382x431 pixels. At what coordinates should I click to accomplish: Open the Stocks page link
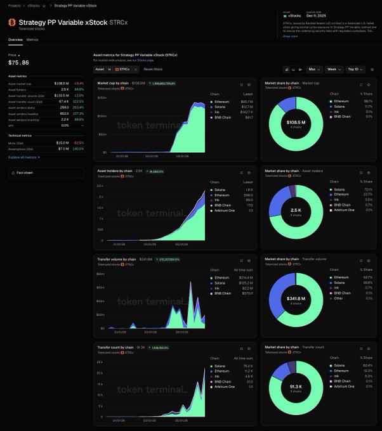tap(145, 60)
